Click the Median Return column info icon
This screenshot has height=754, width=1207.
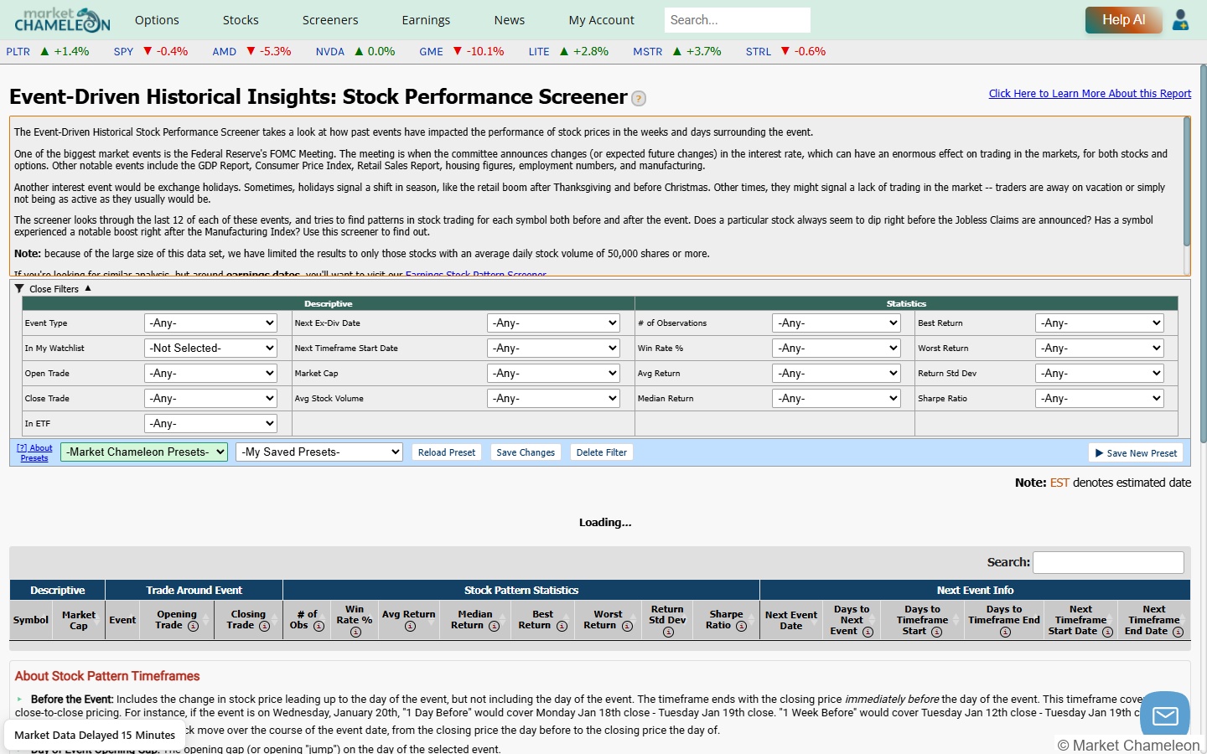[x=494, y=627]
